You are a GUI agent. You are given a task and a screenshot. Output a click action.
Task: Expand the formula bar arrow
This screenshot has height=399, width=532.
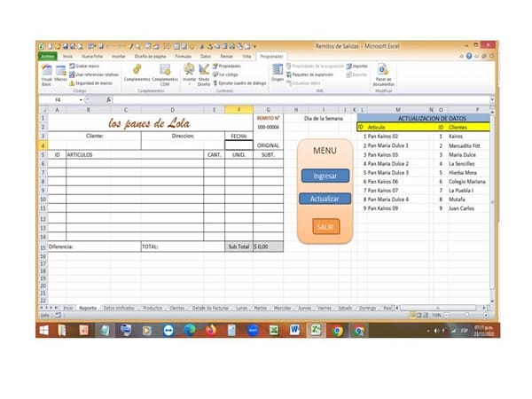(x=491, y=99)
